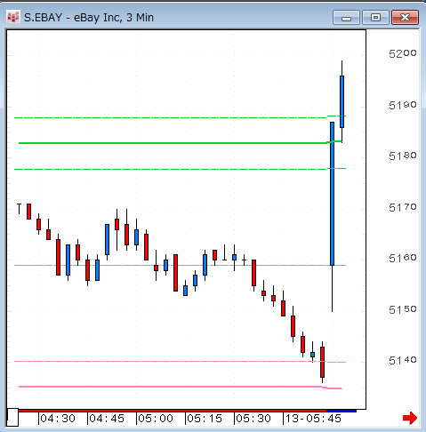Click the red section of the horizontal scrollbar
Image resolution: width=426 pixels, height=432 pixels.
[173, 411]
